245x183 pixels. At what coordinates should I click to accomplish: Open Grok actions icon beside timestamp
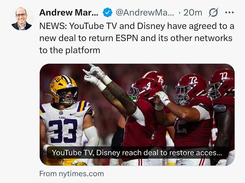pos(213,13)
